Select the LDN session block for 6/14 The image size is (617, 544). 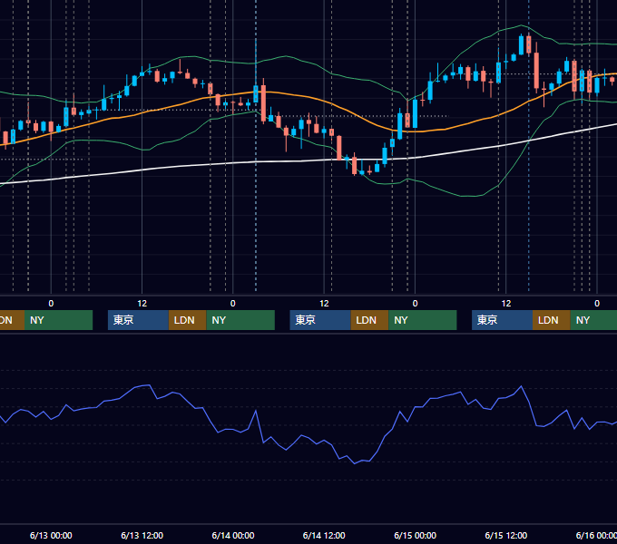pos(369,320)
